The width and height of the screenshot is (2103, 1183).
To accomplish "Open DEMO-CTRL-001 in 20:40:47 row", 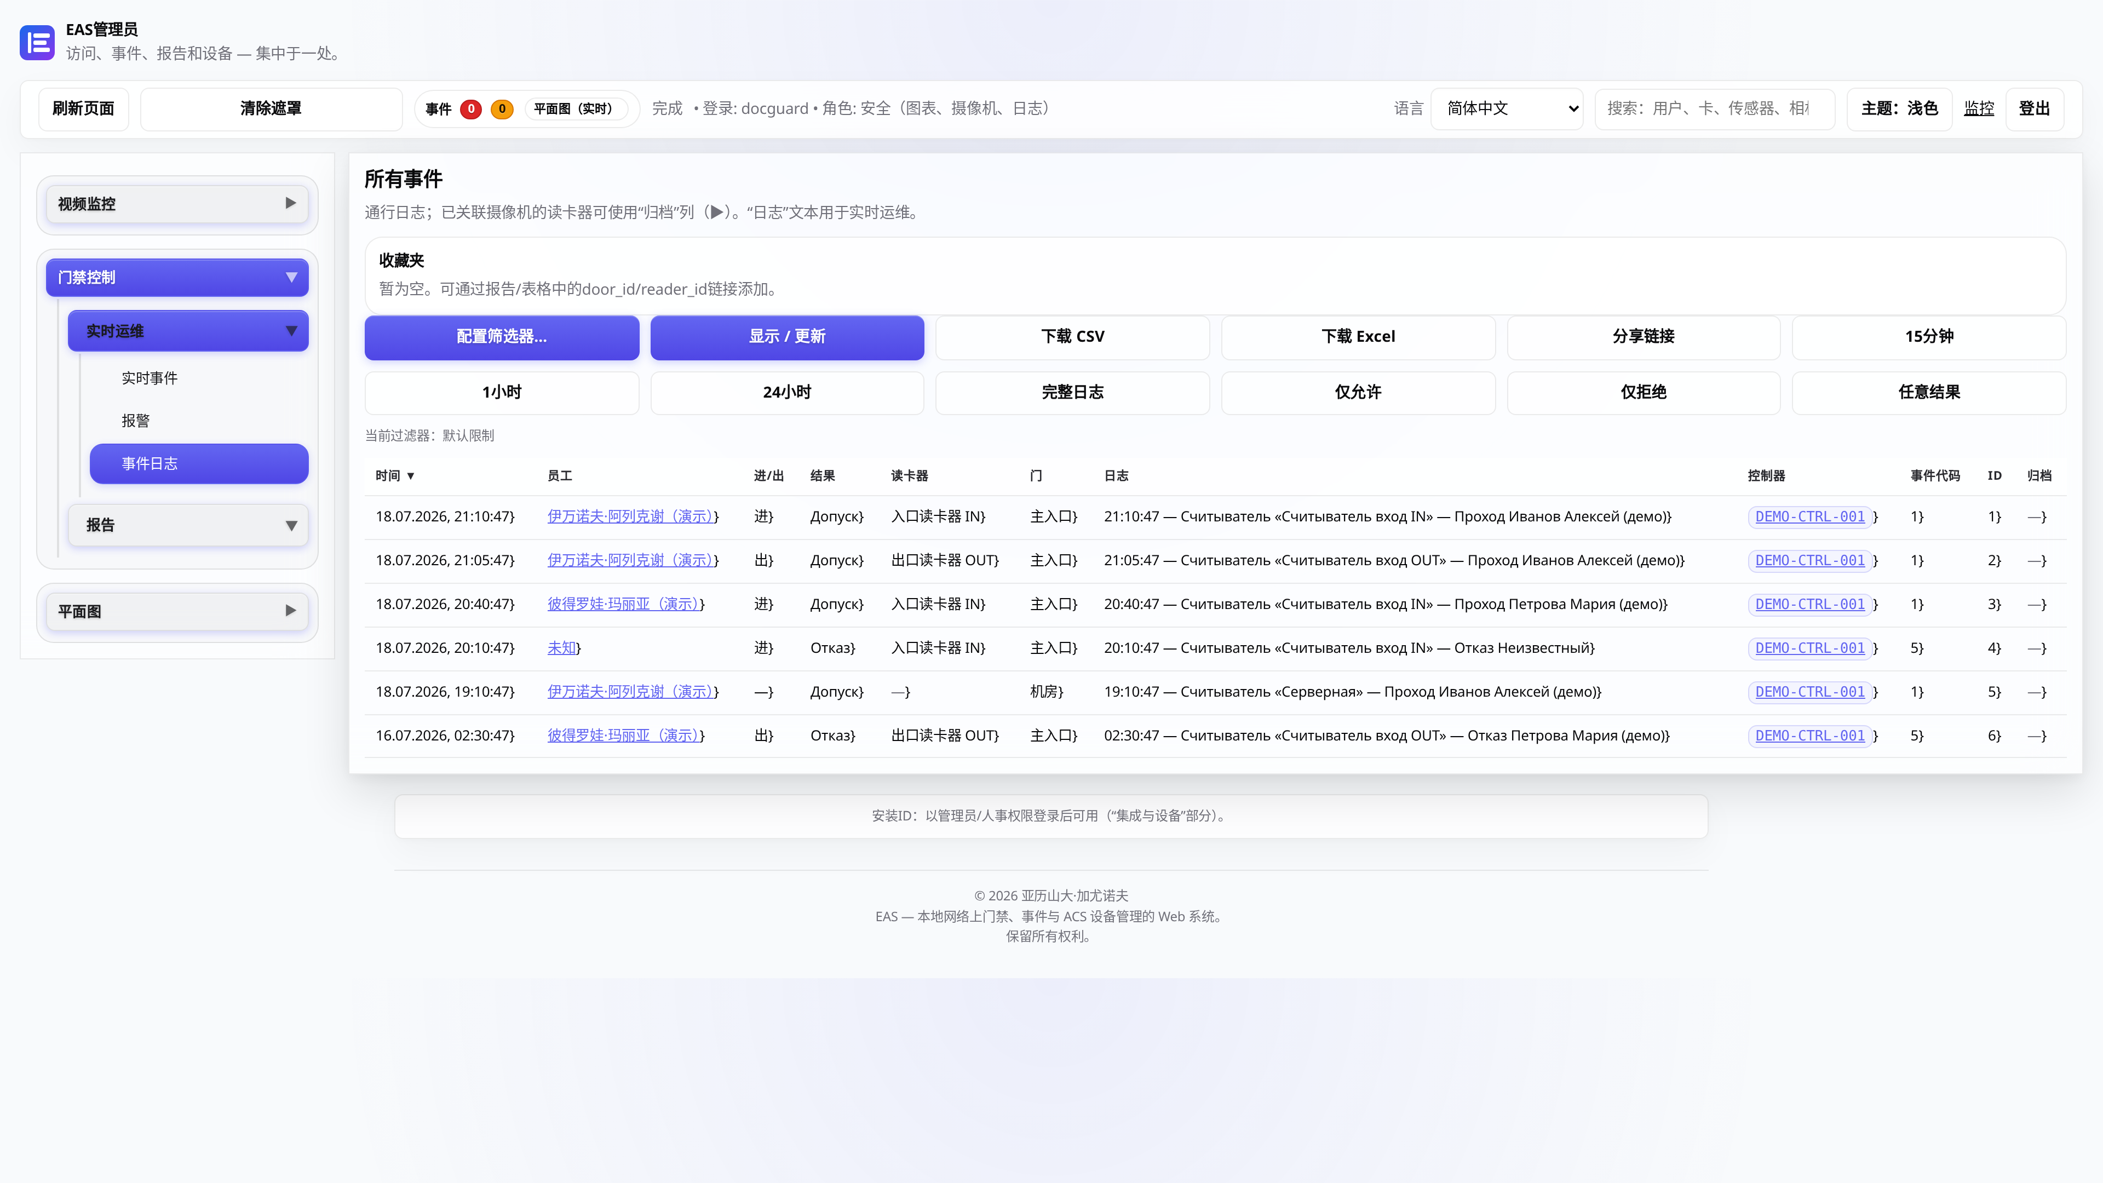I will pos(1810,604).
